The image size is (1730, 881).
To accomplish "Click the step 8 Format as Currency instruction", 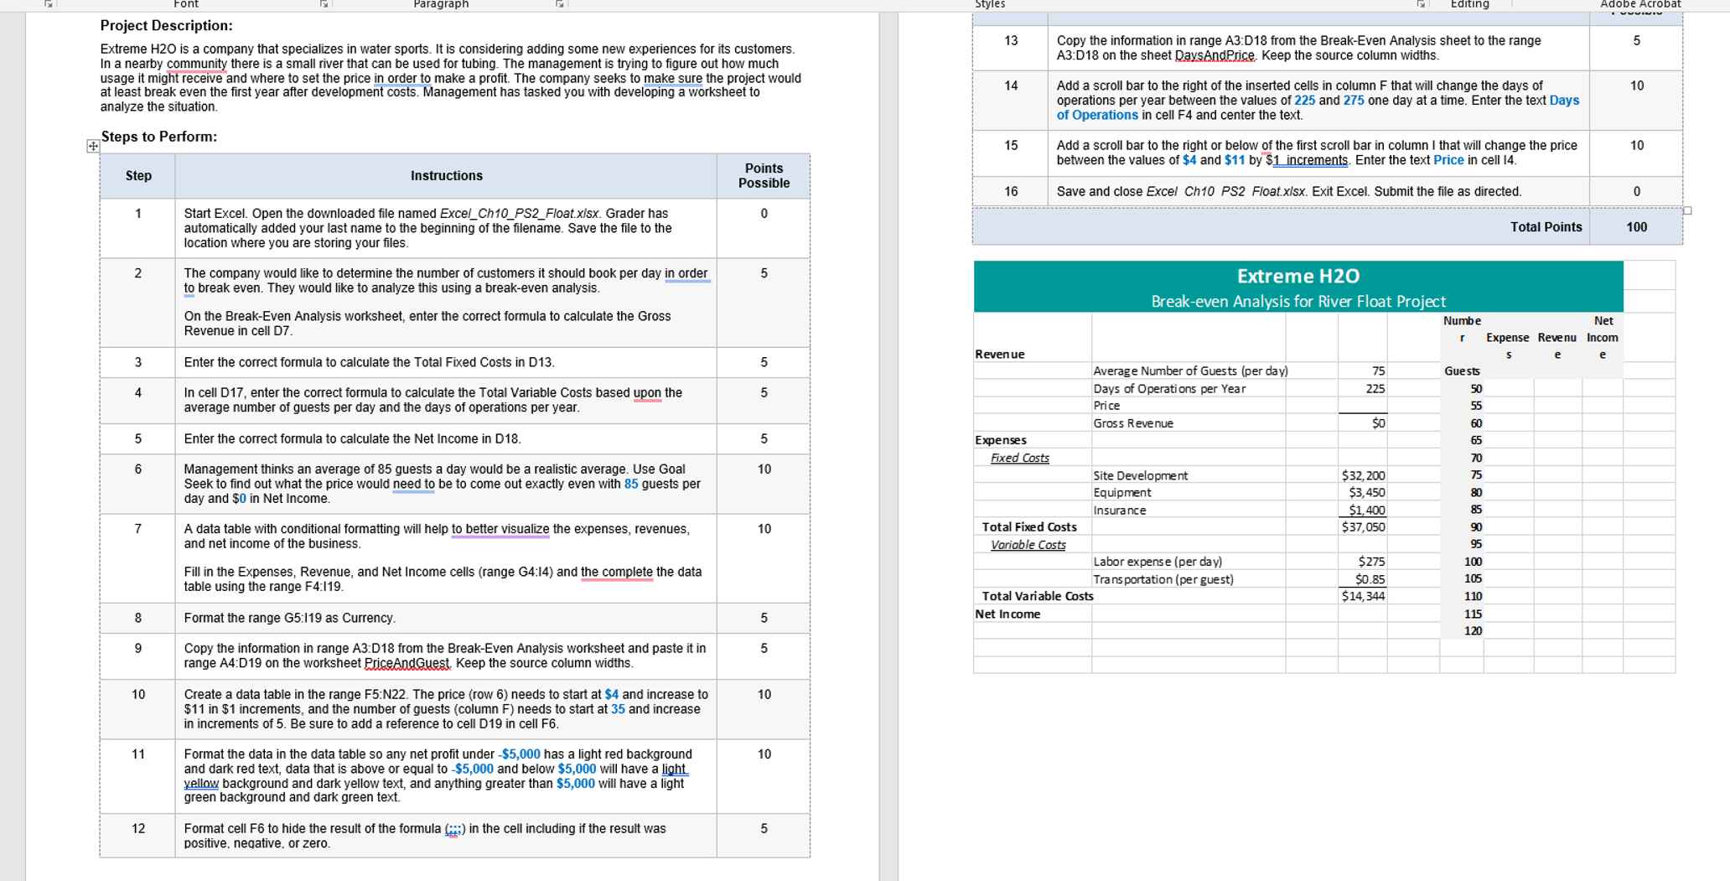I will 290,618.
